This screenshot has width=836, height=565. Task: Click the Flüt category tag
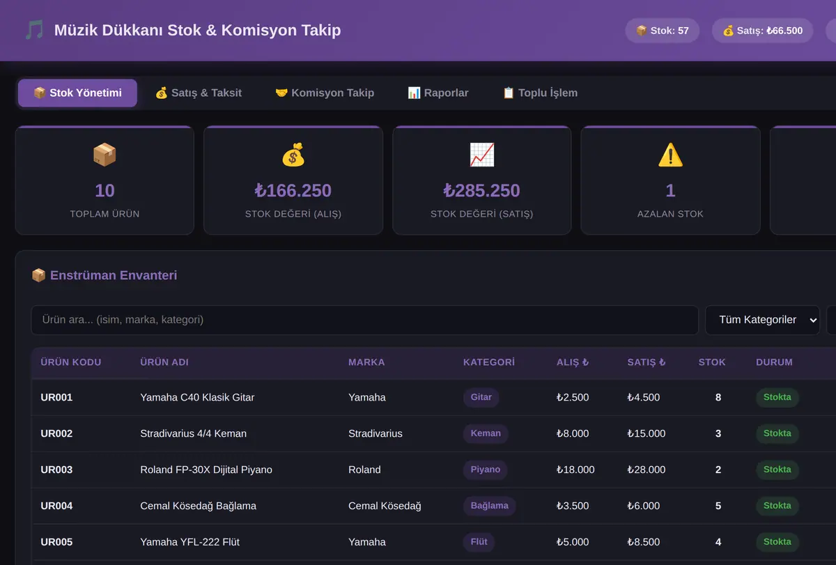point(479,542)
